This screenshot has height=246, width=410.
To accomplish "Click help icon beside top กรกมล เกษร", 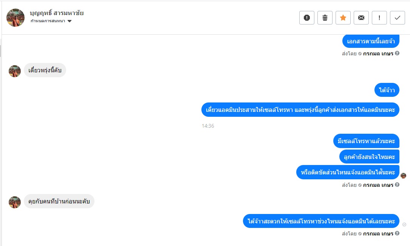I will [397, 53].
